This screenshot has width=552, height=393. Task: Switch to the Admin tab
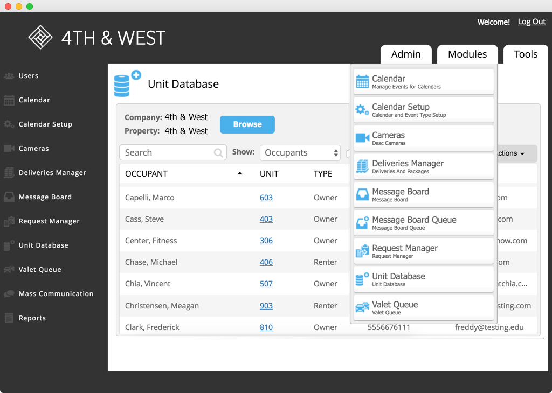tap(406, 54)
